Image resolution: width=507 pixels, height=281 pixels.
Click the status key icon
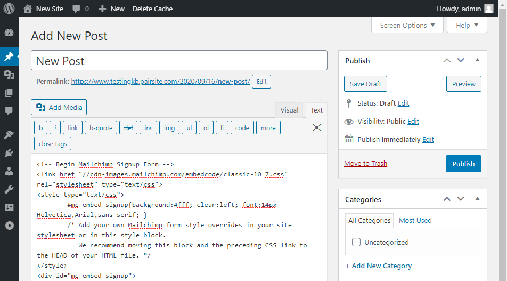pos(348,103)
